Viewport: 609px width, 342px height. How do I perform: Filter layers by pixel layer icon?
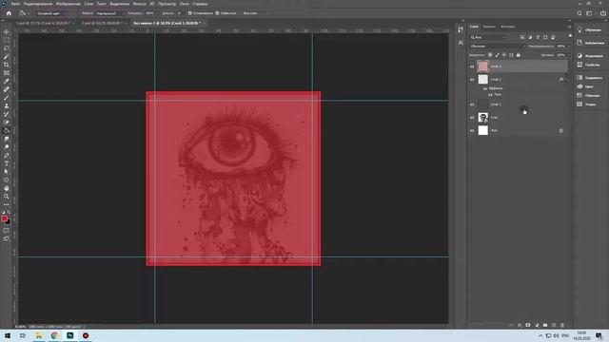click(522, 37)
